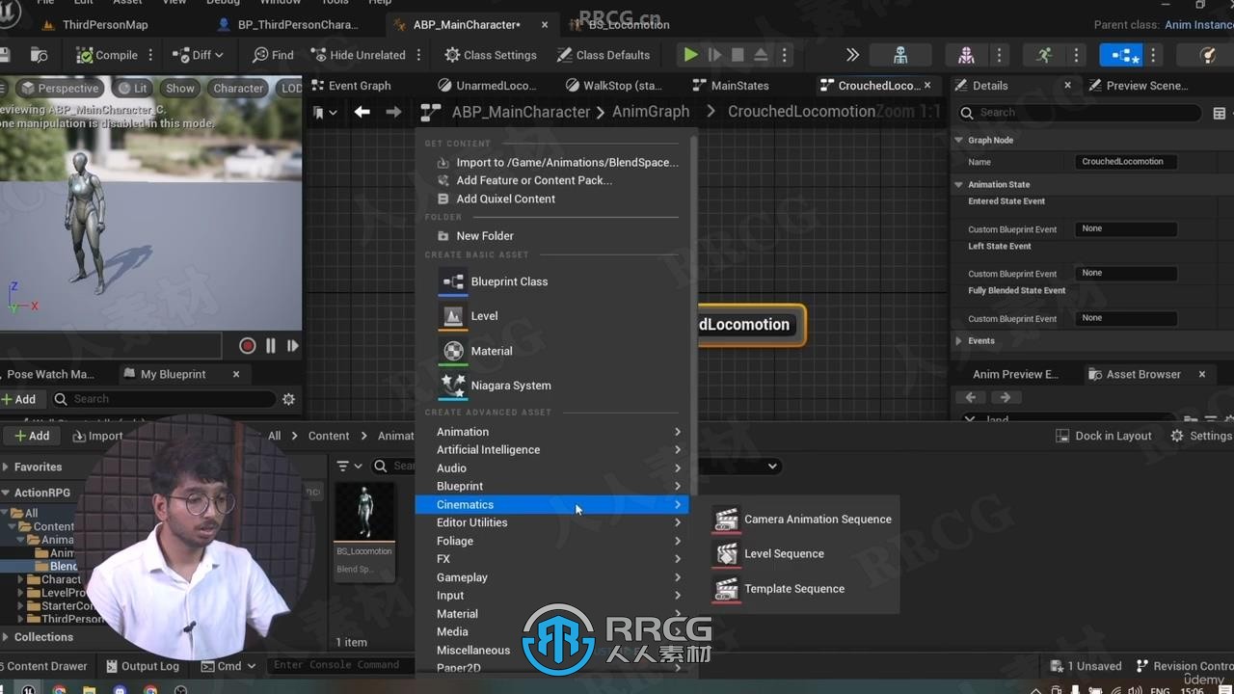Click the Compile button in the toolbar

coord(107,55)
